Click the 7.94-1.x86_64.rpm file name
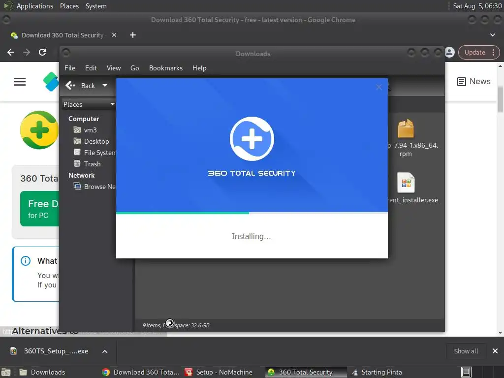Image resolution: width=504 pixels, height=378 pixels. pos(412,150)
